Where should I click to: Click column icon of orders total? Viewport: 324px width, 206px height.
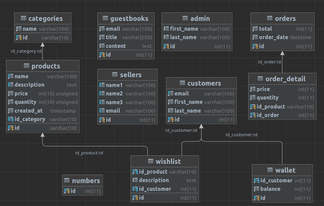coord(255,29)
